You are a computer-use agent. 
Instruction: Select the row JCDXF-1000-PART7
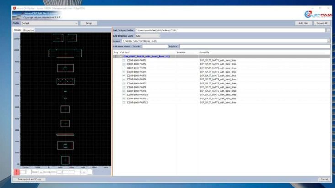[x=222, y=84]
